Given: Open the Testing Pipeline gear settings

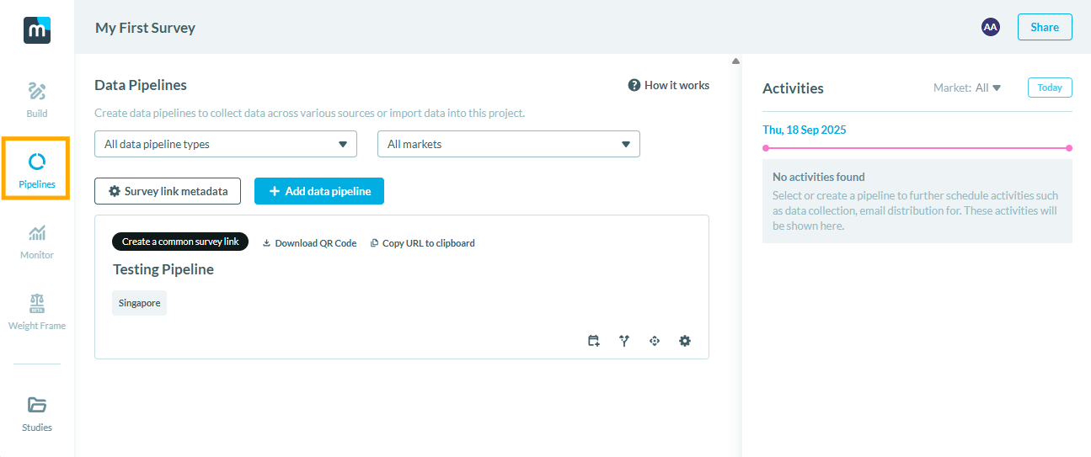Looking at the screenshot, I should click(685, 341).
